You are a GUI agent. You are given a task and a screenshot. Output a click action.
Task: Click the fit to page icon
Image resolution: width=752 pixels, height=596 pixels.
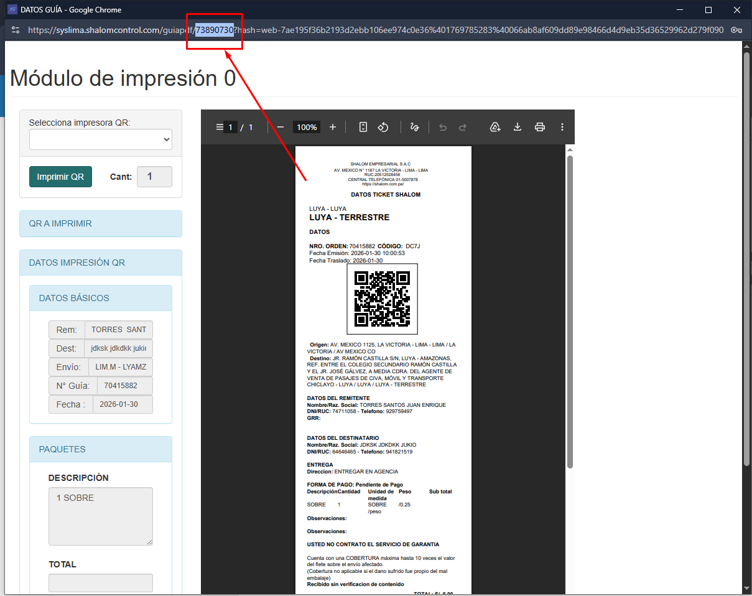363,127
